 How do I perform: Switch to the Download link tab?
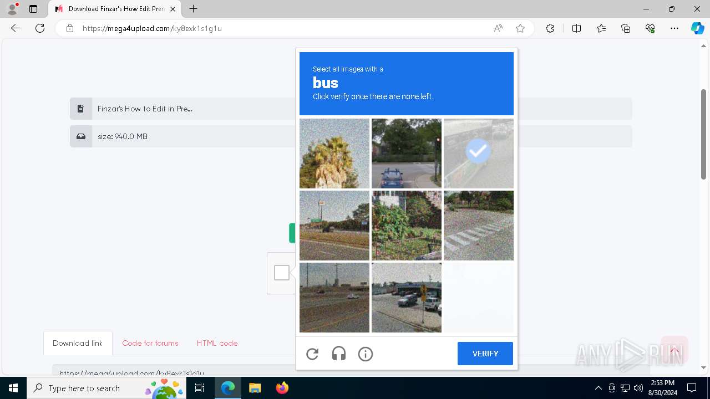click(78, 343)
